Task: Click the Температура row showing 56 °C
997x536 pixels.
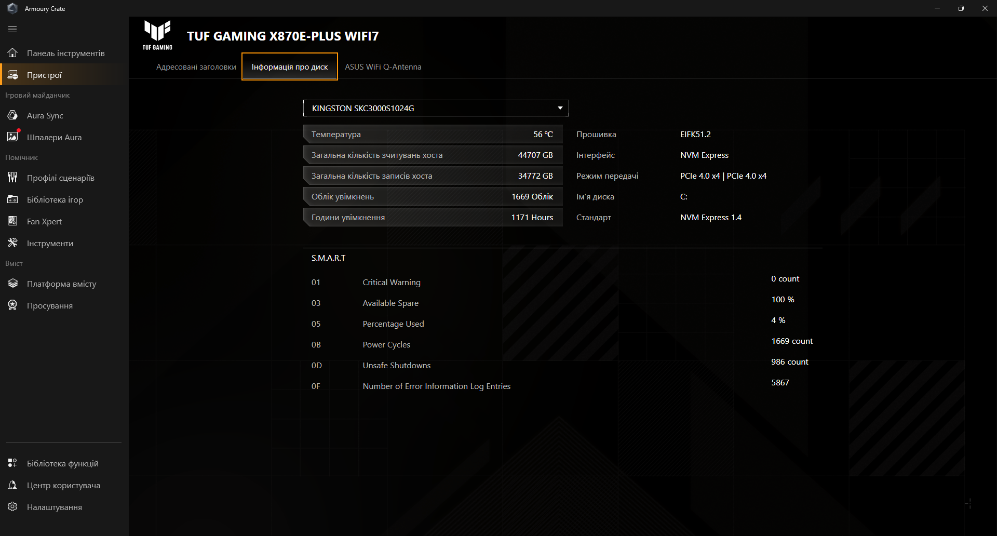Action: (x=433, y=134)
